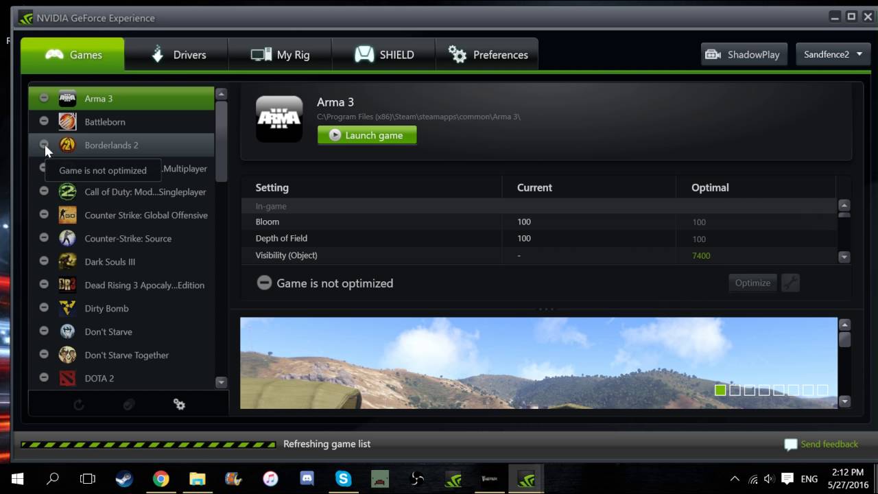
Task: Click the Arma 3 landscape screenshot
Action: [538, 363]
